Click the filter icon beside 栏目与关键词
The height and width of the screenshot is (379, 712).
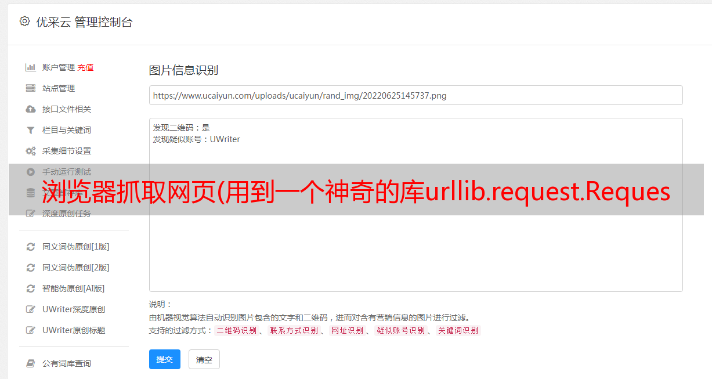31,130
